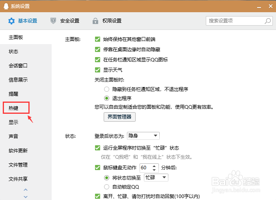Click the QQ penguin logo in title bar
Image resolution: width=276 pixels, height=200 pixels.
6,6
